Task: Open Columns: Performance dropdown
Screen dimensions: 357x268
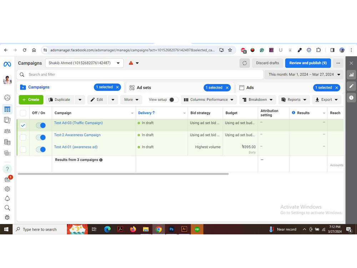Action: click(209, 100)
